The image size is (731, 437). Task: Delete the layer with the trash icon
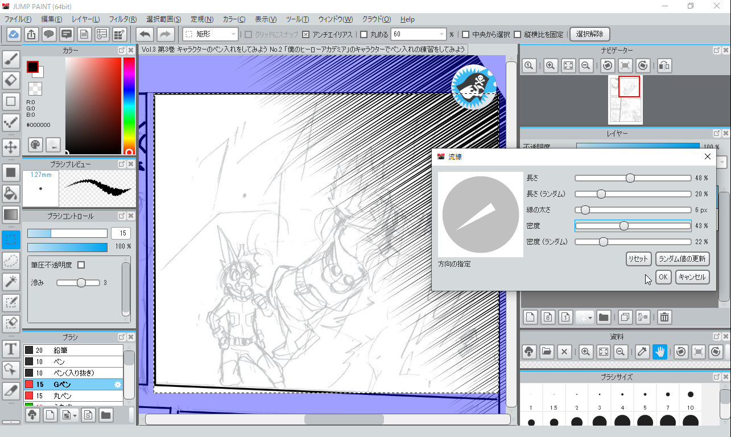(664, 317)
